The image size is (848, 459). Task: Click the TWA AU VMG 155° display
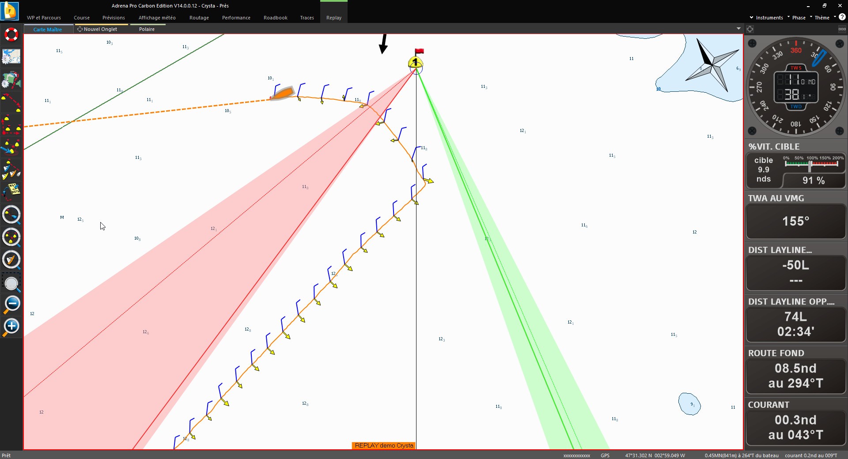pyautogui.click(x=796, y=221)
